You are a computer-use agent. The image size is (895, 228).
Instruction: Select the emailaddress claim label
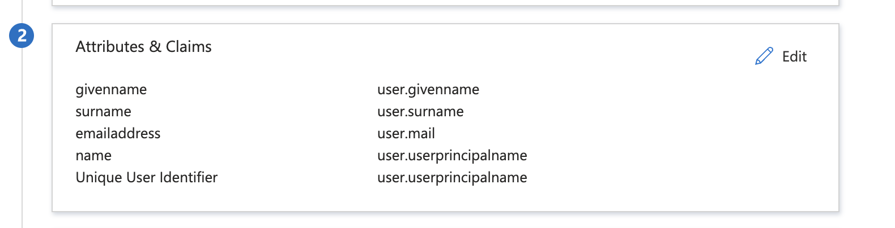point(118,134)
